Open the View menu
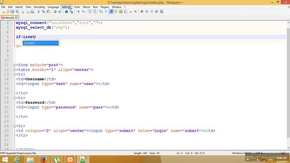 pyautogui.click(x=28, y=7)
